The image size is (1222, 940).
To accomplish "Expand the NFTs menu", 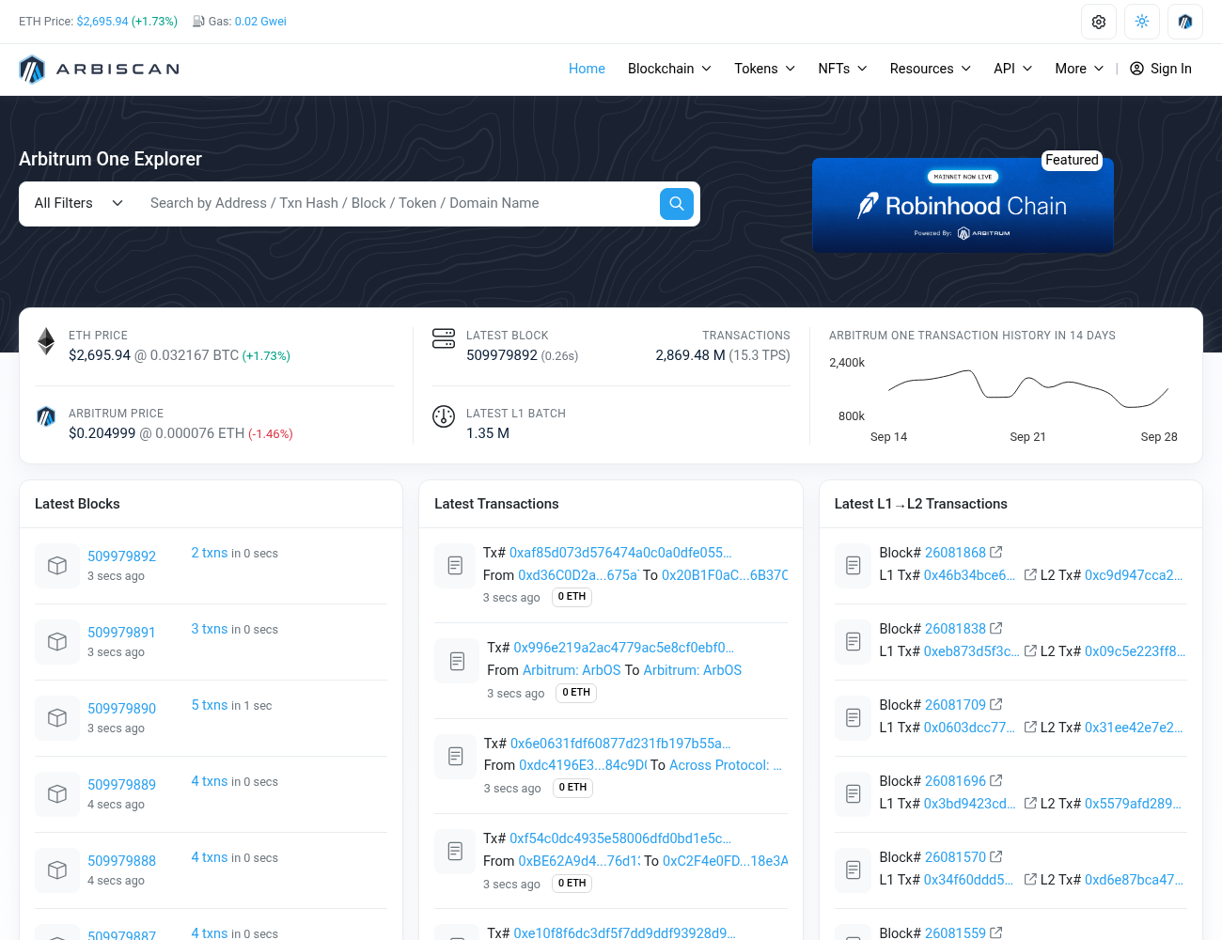I will click(x=842, y=69).
